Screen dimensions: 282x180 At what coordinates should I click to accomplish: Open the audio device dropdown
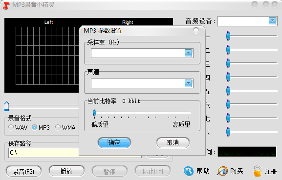tap(273, 21)
